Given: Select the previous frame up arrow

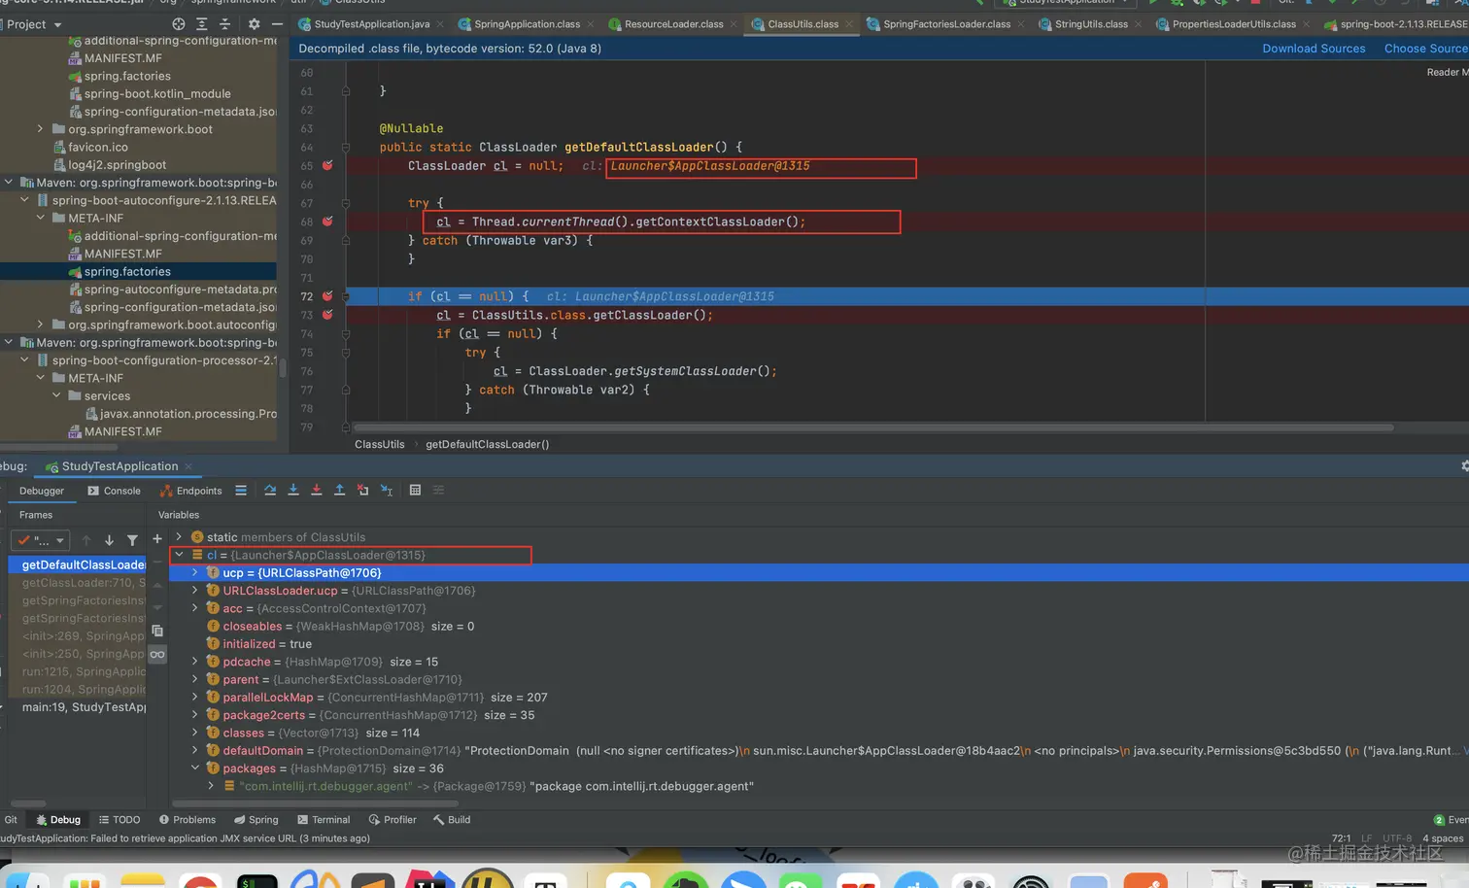Looking at the screenshot, I should [x=86, y=540].
